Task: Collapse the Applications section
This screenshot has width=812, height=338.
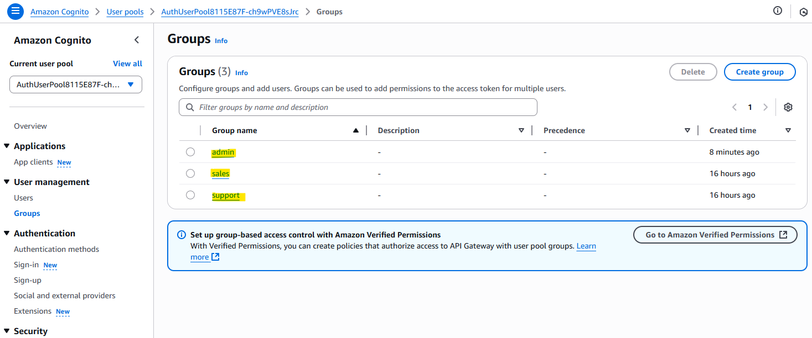Action: [7, 146]
